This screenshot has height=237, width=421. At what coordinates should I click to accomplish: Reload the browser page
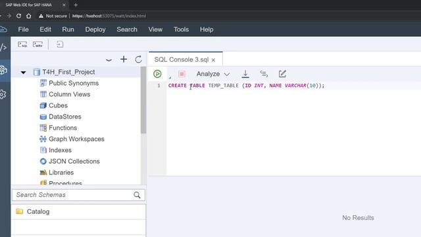[18, 16]
